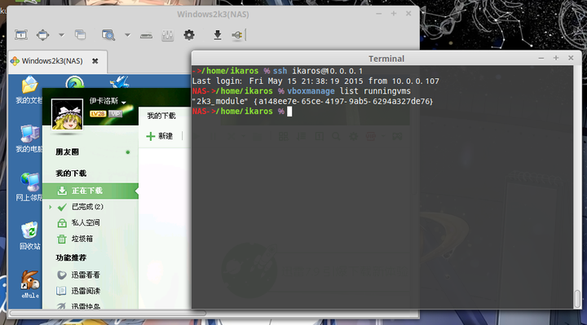Click the LV28 level badge
The height and width of the screenshot is (325, 587).
click(98, 113)
